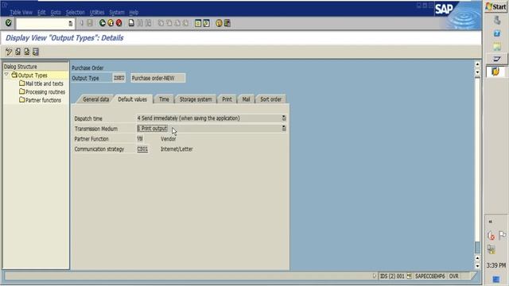This screenshot has height=286, width=509.
Task: Click the Internet/Letter strategy description
Action: click(x=177, y=149)
